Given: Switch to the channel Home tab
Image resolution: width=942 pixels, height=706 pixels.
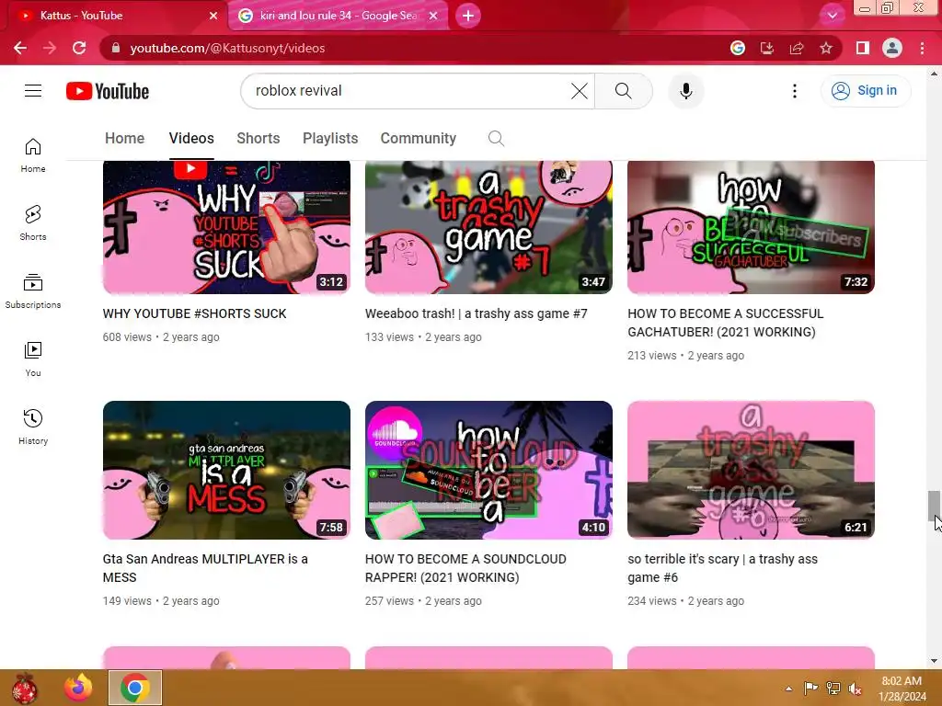Looking at the screenshot, I should click(124, 138).
